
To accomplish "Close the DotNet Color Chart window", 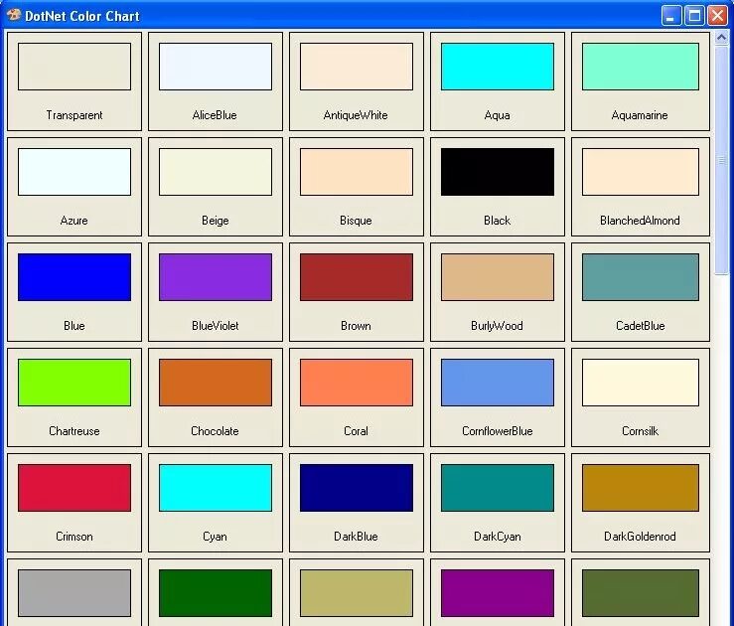I will coord(717,16).
